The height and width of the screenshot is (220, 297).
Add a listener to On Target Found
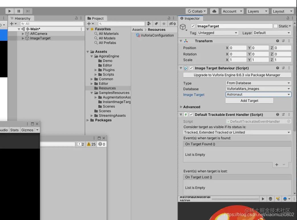[277, 165]
